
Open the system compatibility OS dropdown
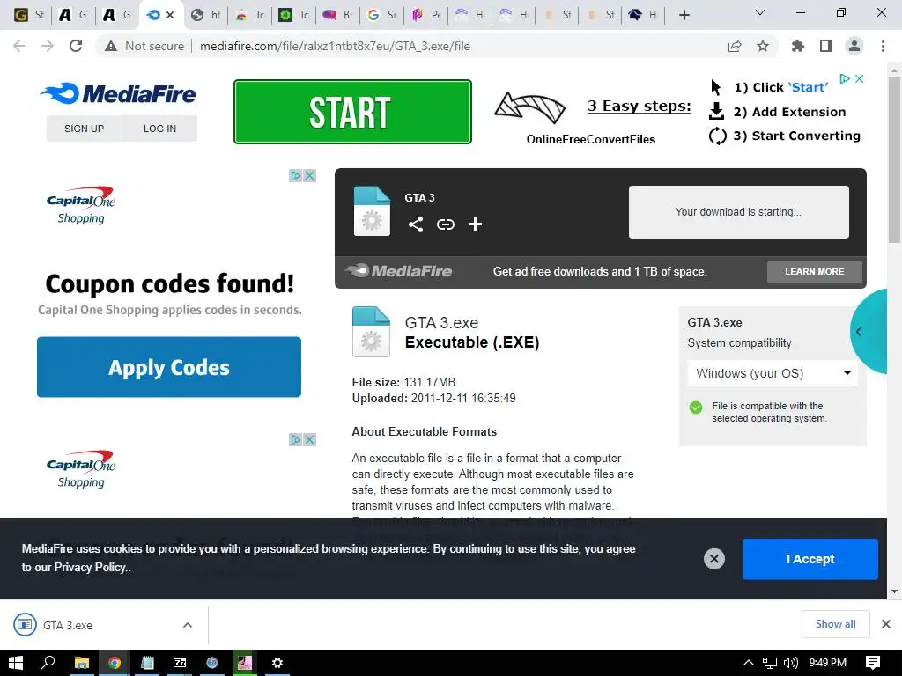tap(773, 373)
